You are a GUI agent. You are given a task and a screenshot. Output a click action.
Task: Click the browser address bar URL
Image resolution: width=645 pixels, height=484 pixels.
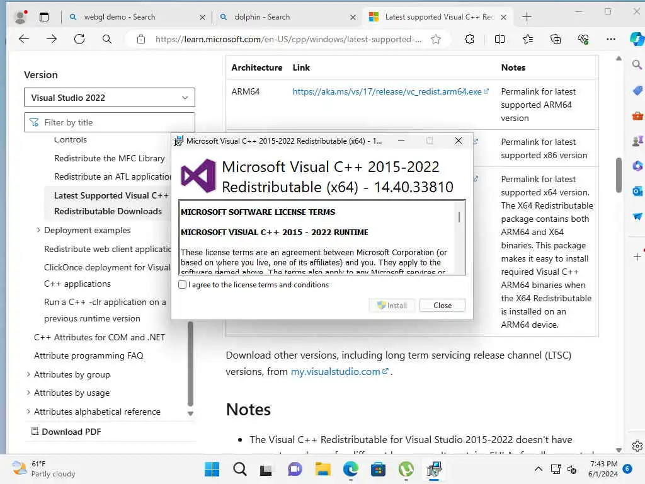288,39
